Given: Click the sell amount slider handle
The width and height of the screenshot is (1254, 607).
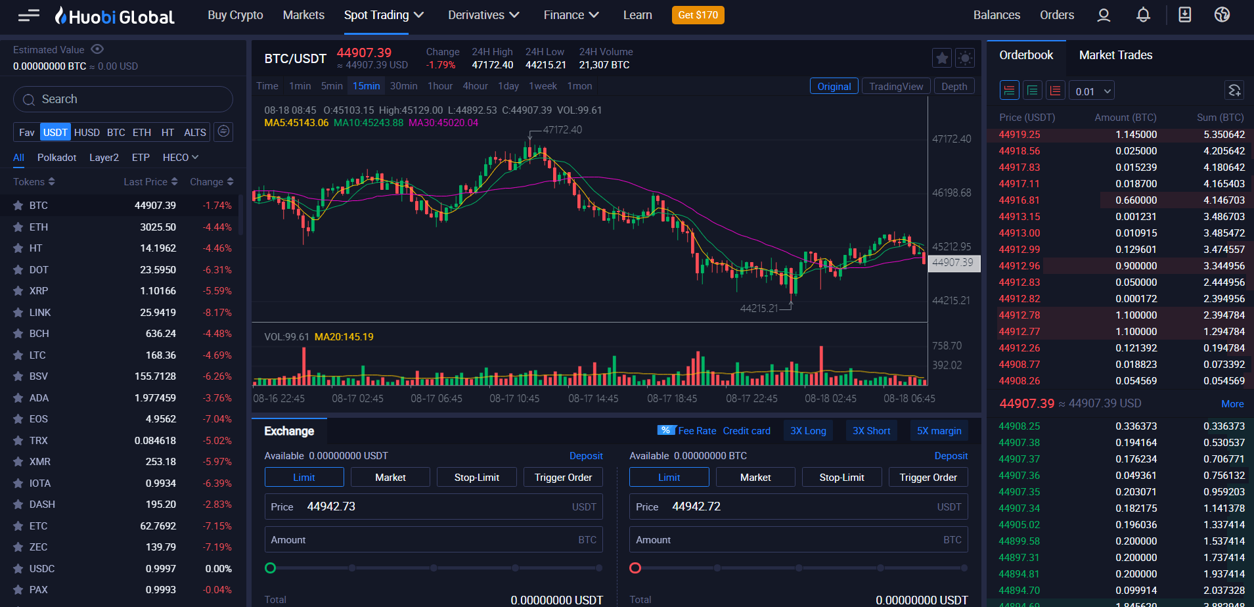Looking at the screenshot, I should [635, 568].
